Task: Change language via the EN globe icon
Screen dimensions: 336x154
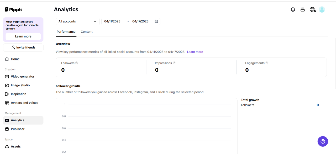Action: tap(312, 9)
